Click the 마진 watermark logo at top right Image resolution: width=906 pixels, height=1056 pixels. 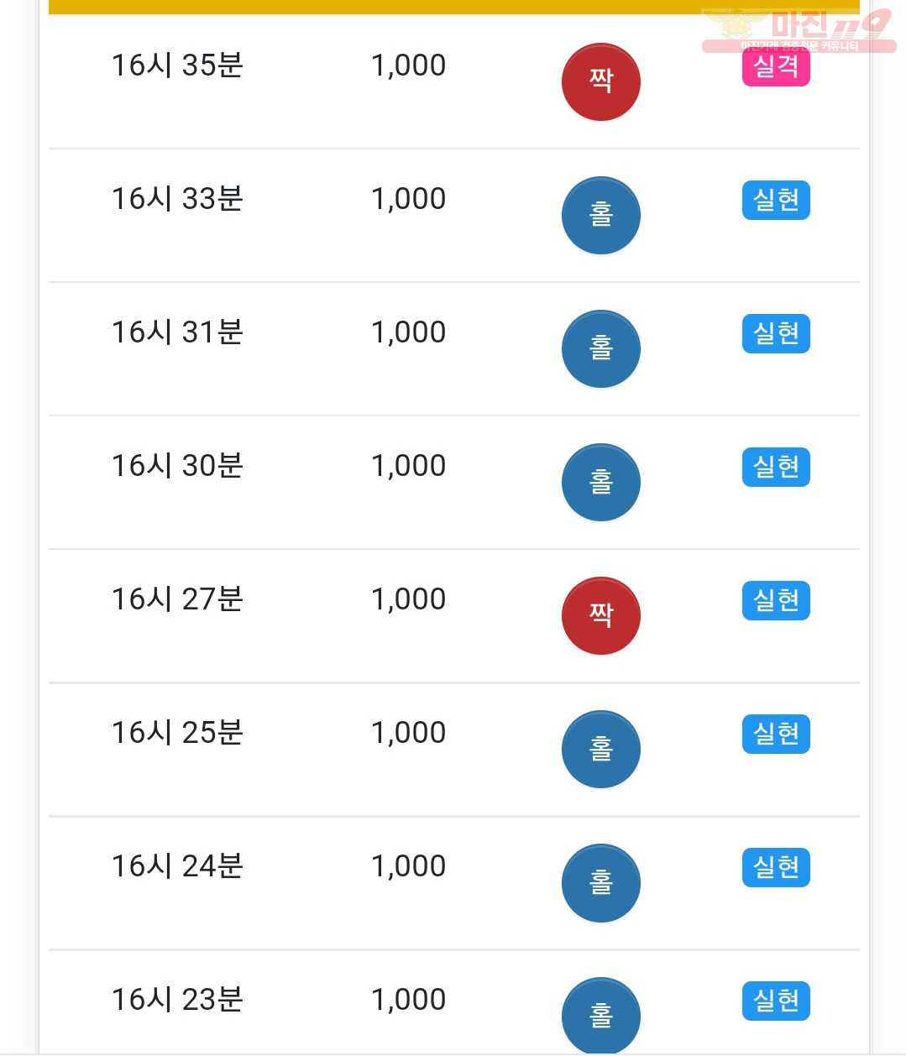click(798, 30)
